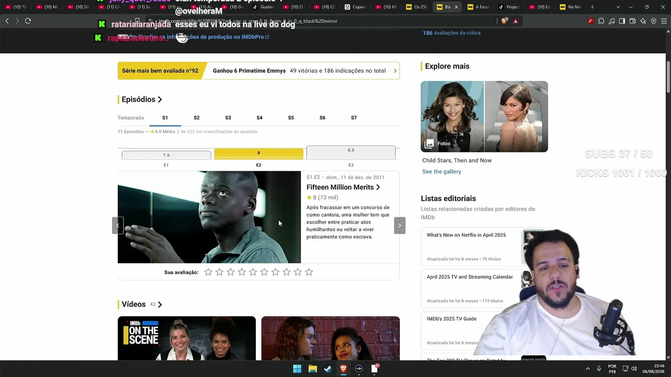Open the Episódios section heading
Screen dimensions: 671x377
click(x=142, y=99)
